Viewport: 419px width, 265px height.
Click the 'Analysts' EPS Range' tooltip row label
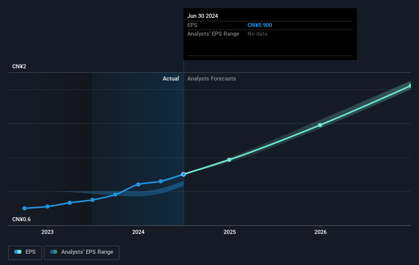213,34
